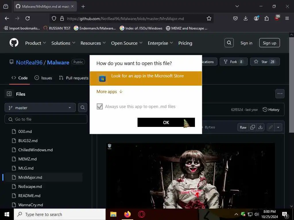Open Firefox account icon
Viewport: 294px width, 220px height.
[256, 18]
